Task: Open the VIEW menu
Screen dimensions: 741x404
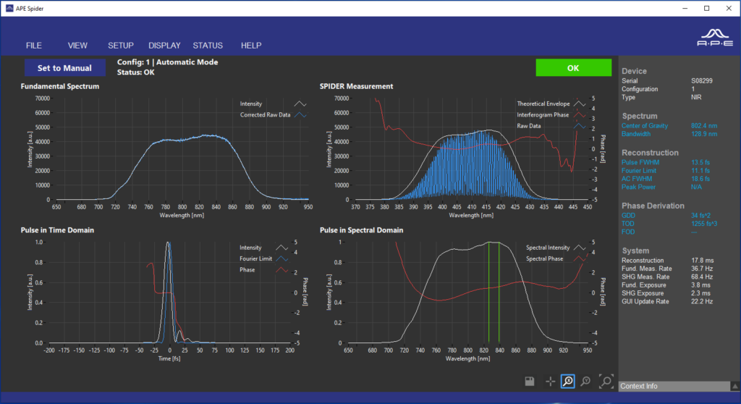Action: coord(77,46)
